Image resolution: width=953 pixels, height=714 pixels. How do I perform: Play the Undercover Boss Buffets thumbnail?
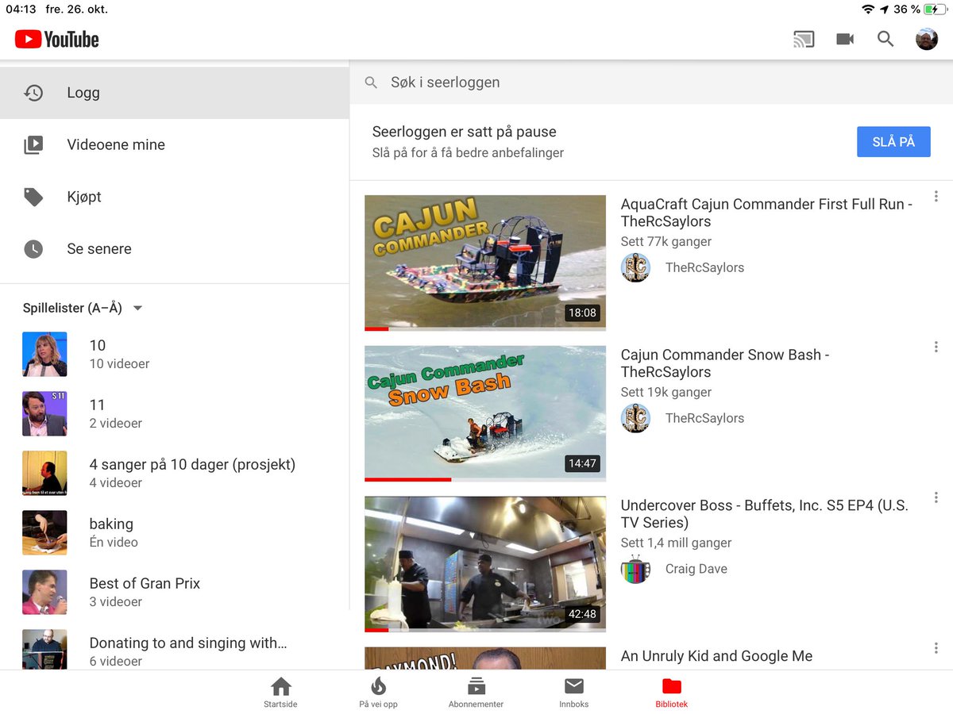[x=484, y=564]
